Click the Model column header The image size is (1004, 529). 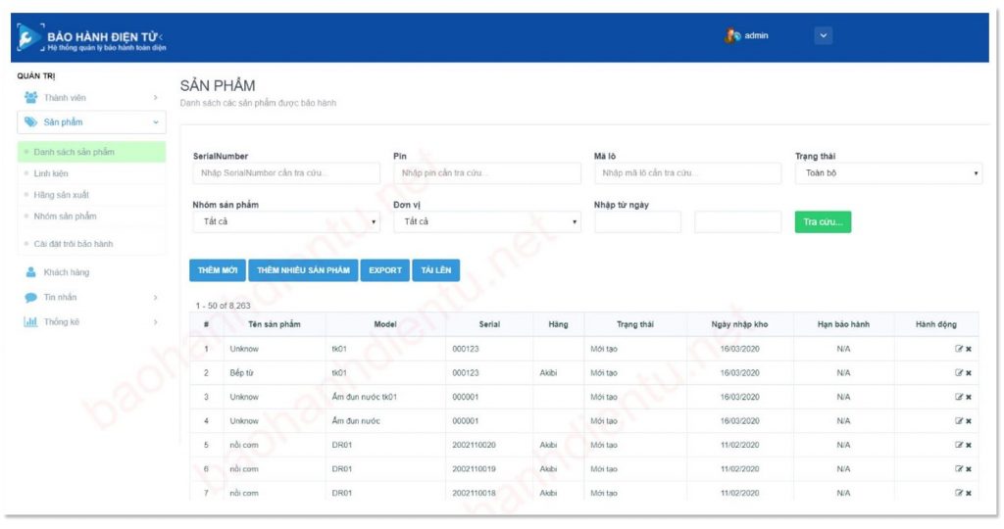click(384, 324)
